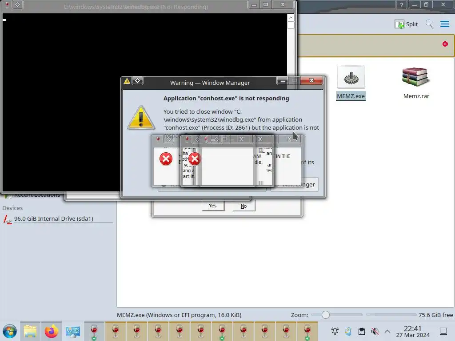Click the red error icon in leftmost dialog

(x=166, y=159)
